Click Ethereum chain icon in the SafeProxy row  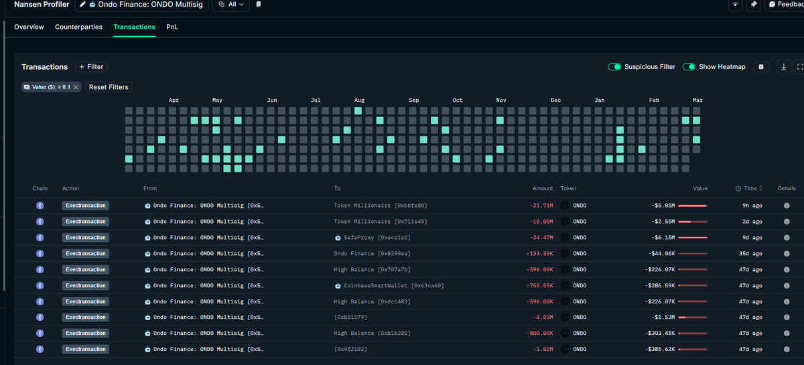point(40,238)
